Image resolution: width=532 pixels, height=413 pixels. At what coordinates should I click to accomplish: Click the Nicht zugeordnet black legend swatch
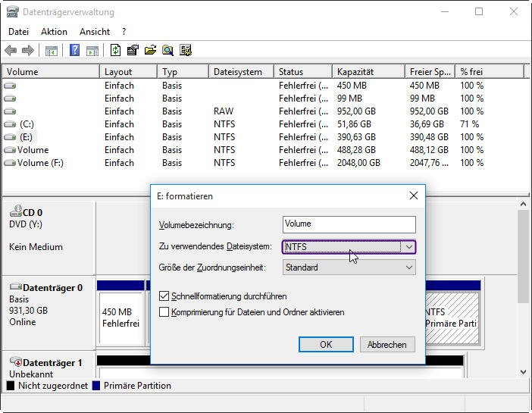tap(11, 386)
